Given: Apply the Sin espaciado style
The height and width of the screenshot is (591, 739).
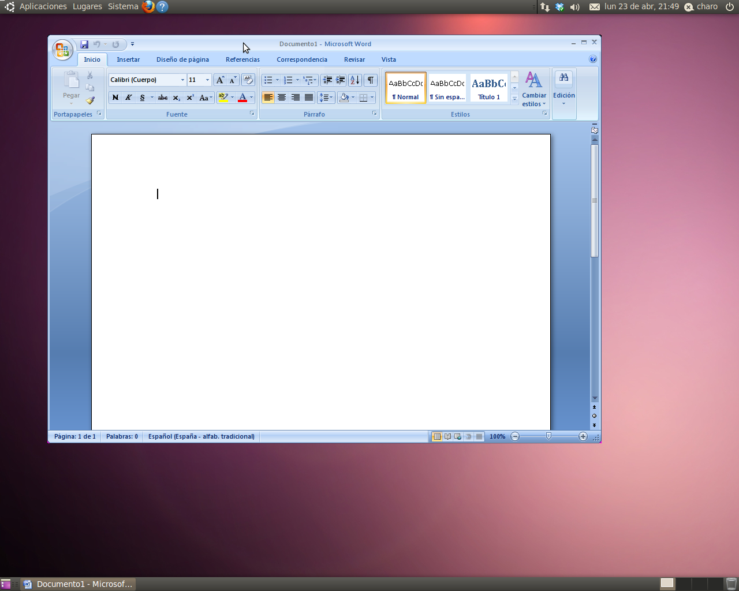Looking at the screenshot, I should (x=447, y=88).
